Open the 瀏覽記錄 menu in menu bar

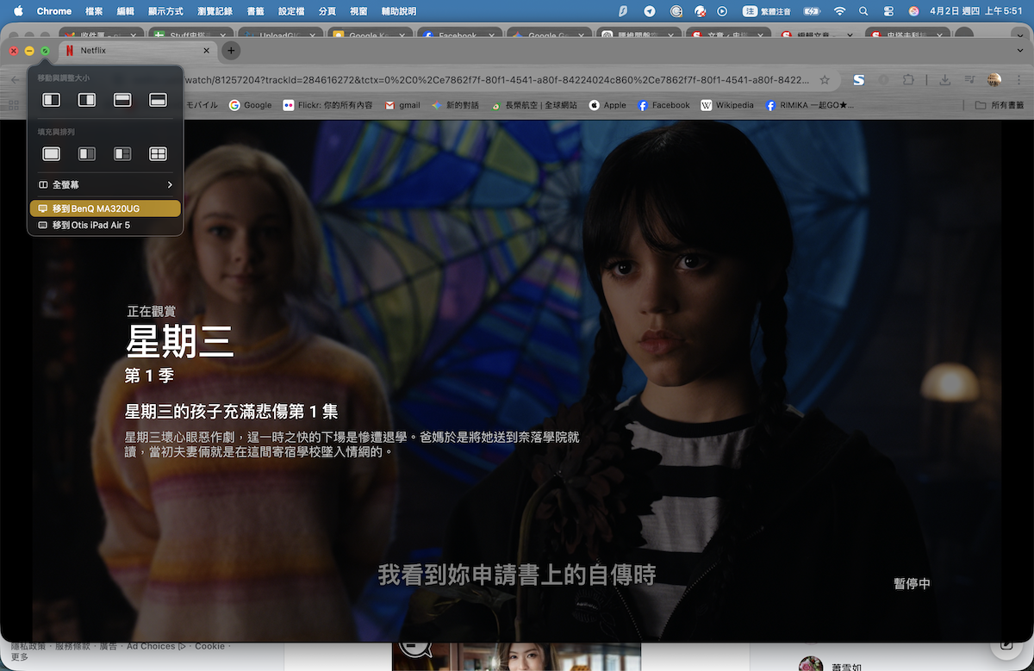point(215,11)
